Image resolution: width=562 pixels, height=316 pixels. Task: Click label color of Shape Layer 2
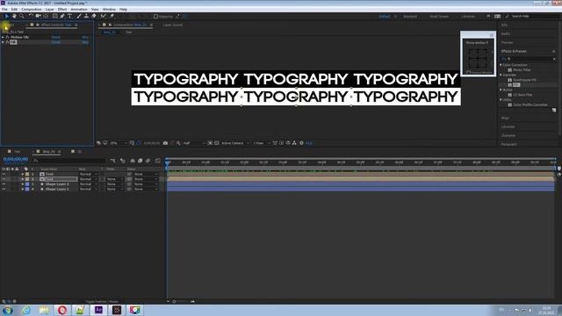pos(27,183)
